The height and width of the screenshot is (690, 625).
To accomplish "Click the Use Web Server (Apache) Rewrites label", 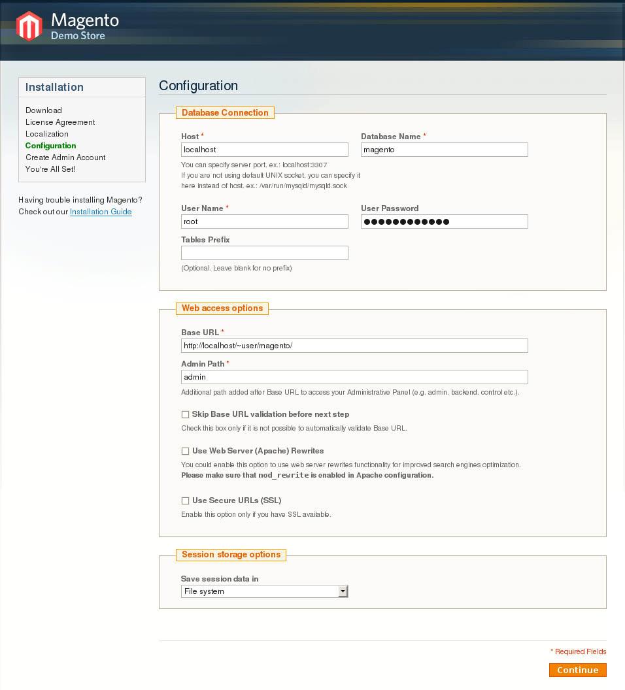I will 258,451.
